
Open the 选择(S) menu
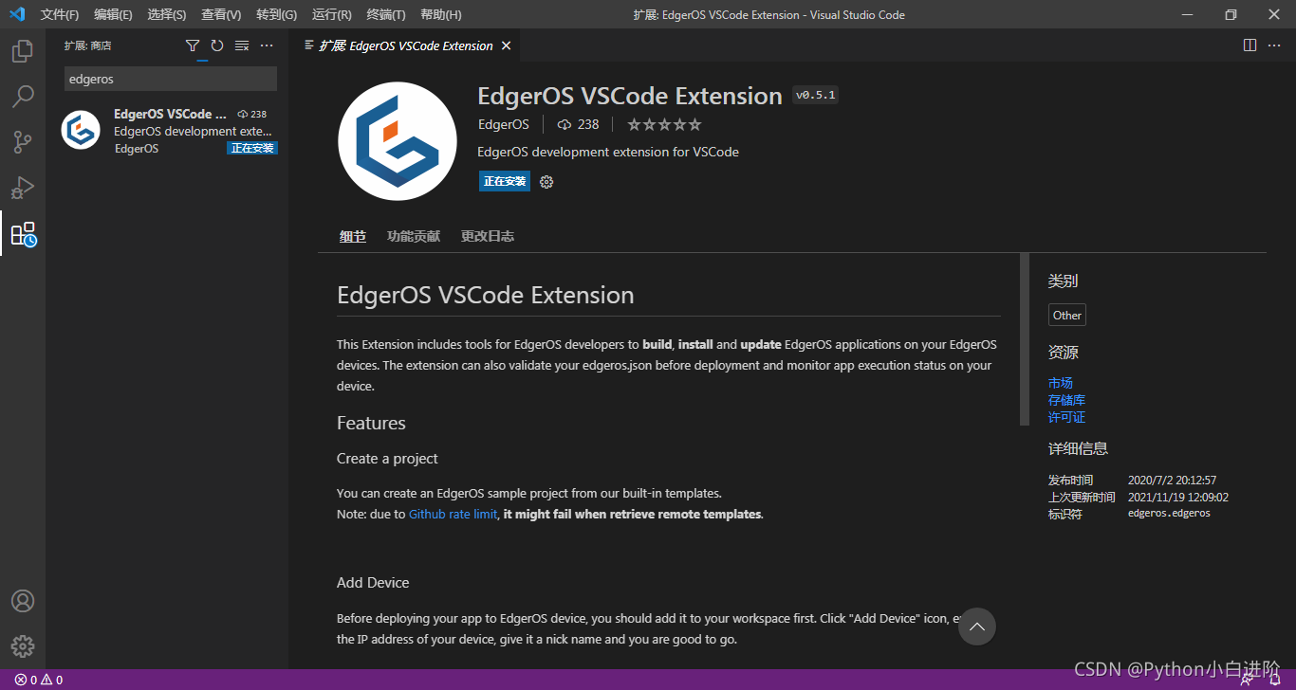click(x=167, y=14)
